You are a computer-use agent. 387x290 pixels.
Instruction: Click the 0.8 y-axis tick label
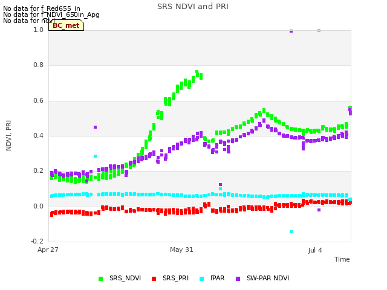coord(38,65)
